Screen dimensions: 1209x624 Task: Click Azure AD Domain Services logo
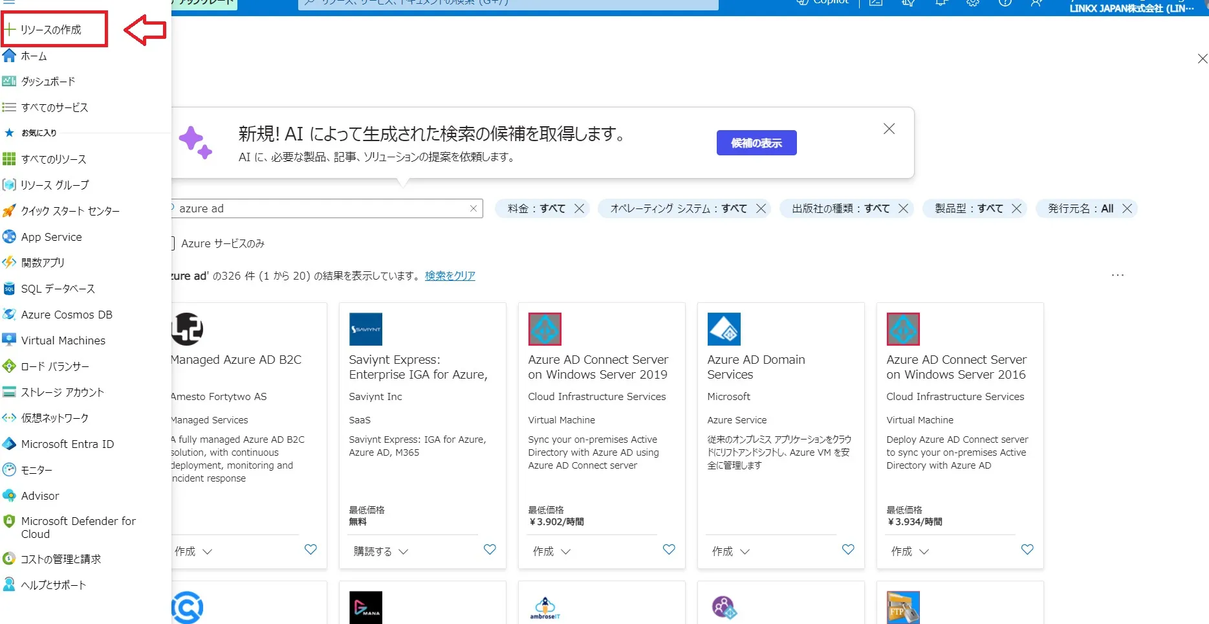(x=724, y=329)
